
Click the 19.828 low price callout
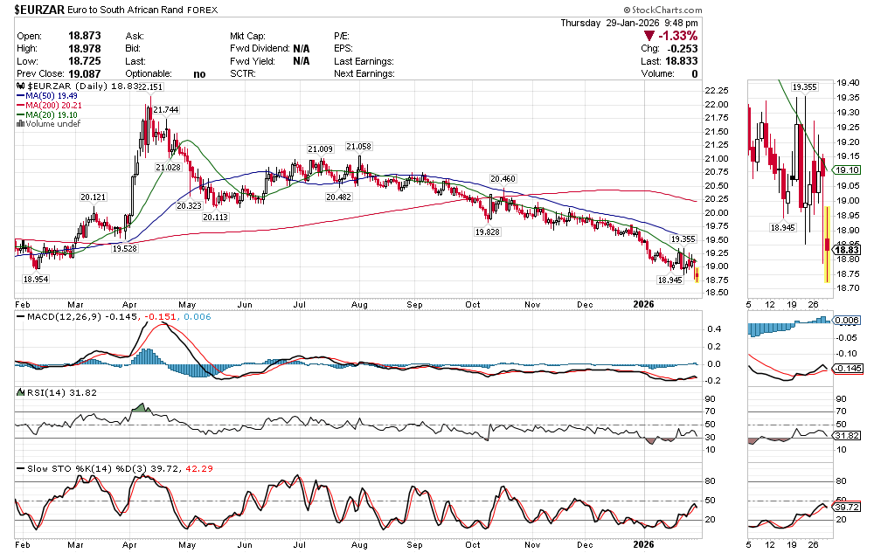488,232
